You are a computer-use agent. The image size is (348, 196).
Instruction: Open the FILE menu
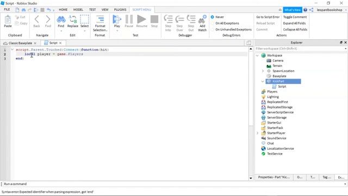pos(7,10)
